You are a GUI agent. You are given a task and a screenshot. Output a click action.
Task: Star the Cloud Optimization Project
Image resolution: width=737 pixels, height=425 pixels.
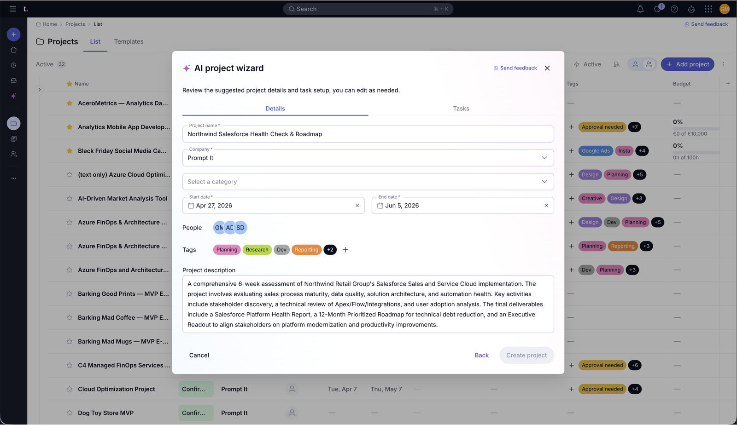pyautogui.click(x=70, y=389)
